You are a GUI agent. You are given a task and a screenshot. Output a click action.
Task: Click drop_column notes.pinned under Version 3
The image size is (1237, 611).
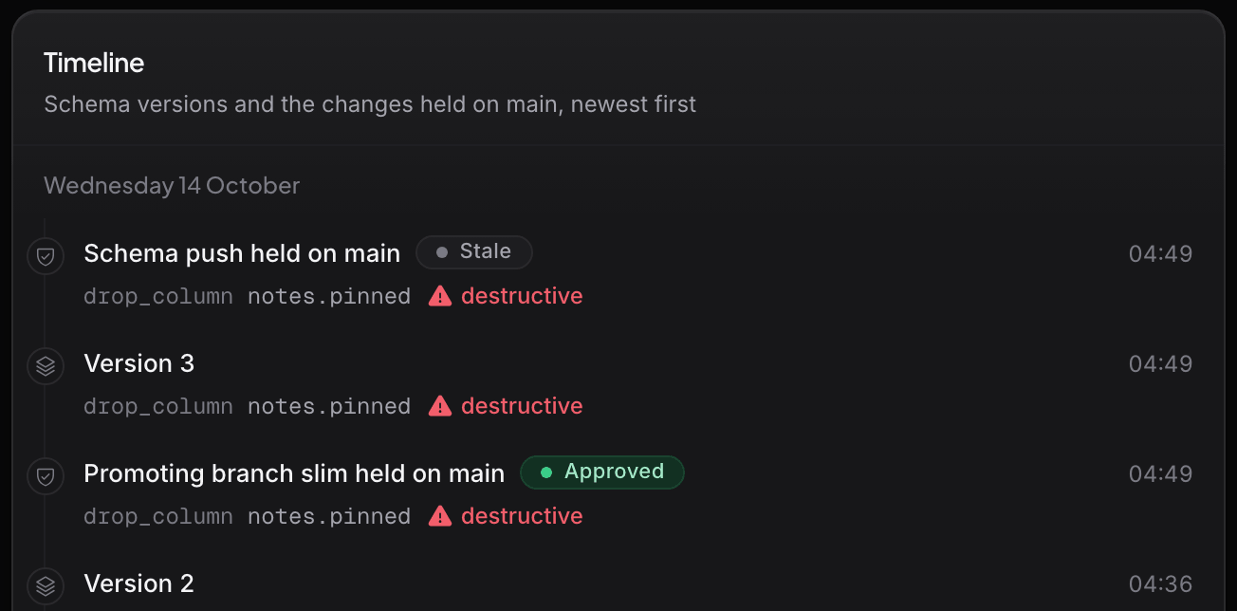pyautogui.click(x=247, y=406)
